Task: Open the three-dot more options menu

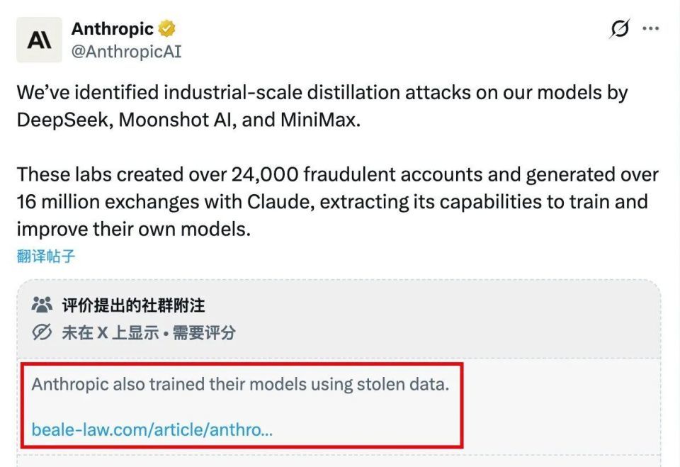Action: tap(650, 29)
